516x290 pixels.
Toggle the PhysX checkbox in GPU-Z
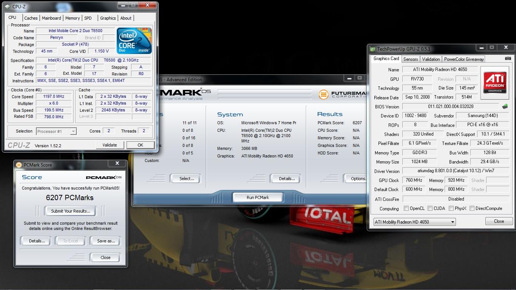click(451, 208)
